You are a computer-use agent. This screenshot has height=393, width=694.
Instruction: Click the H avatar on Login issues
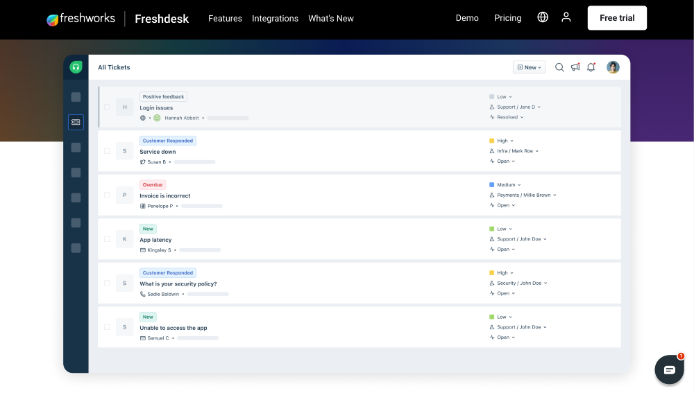click(x=124, y=107)
